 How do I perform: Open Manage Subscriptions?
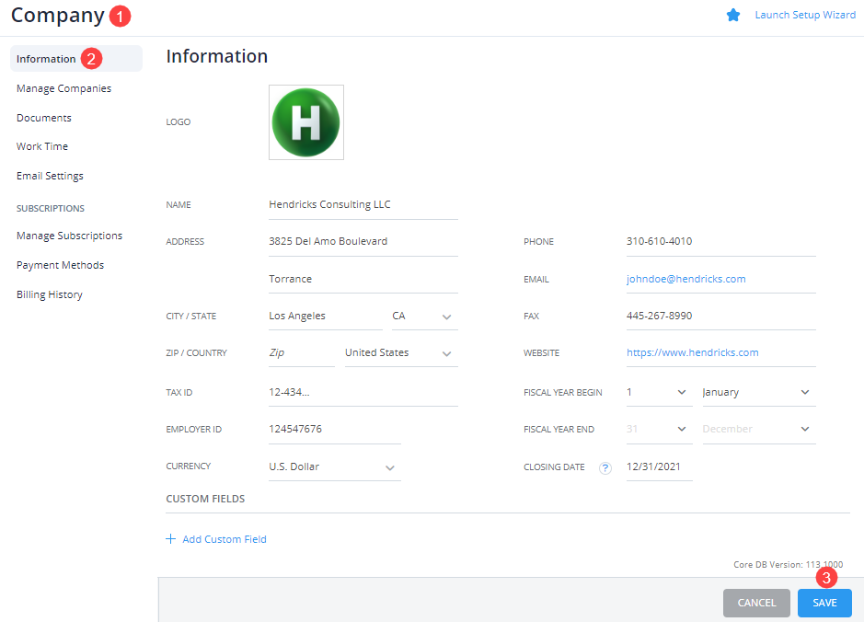tap(69, 236)
